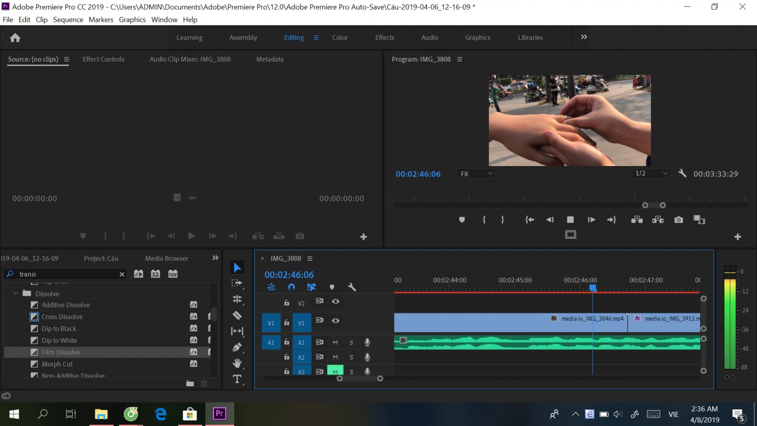Select the Cross Dissolve transition
The width and height of the screenshot is (757, 426).
pyautogui.click(x=62, y=317)
